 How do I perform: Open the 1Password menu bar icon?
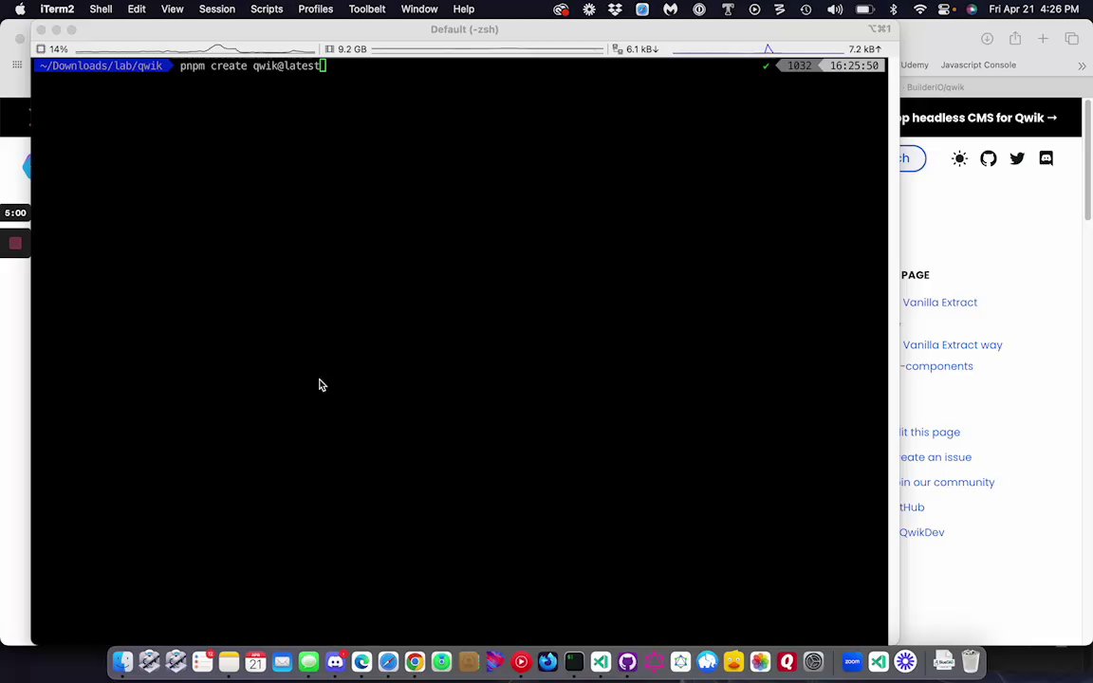pyautogui.click(x=698, y=9)
